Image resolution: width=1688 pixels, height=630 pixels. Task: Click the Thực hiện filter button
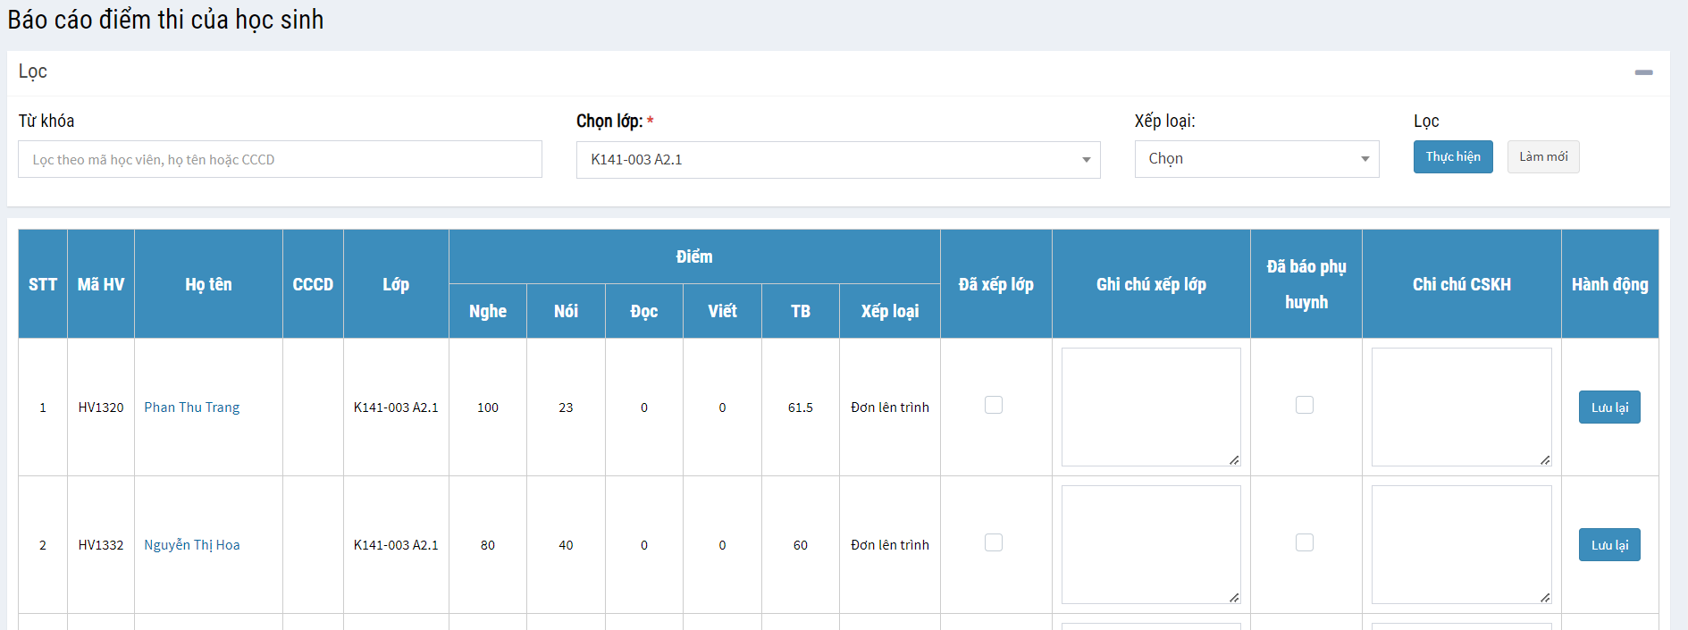point(1452,157)
